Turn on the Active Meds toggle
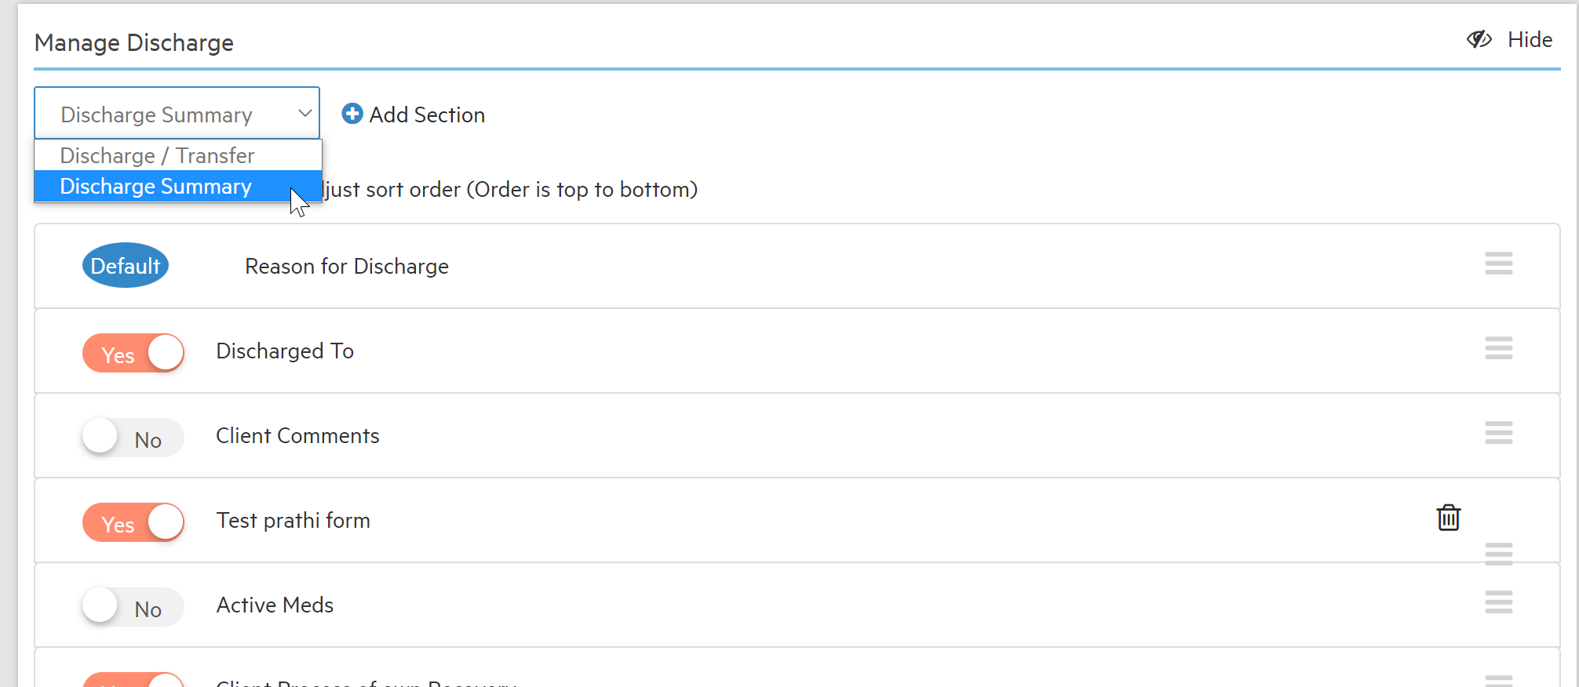 coord(133,607)
